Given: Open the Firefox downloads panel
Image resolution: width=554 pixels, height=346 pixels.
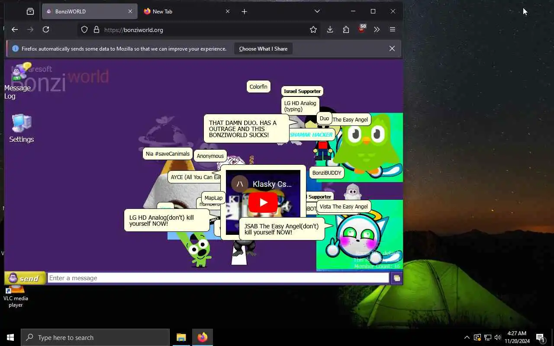Looking at the screenshot, I should tap(330, 29).
